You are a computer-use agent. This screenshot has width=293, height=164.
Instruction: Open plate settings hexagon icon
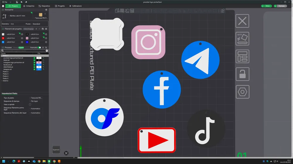pyautogui.click(x=242, y=92)
